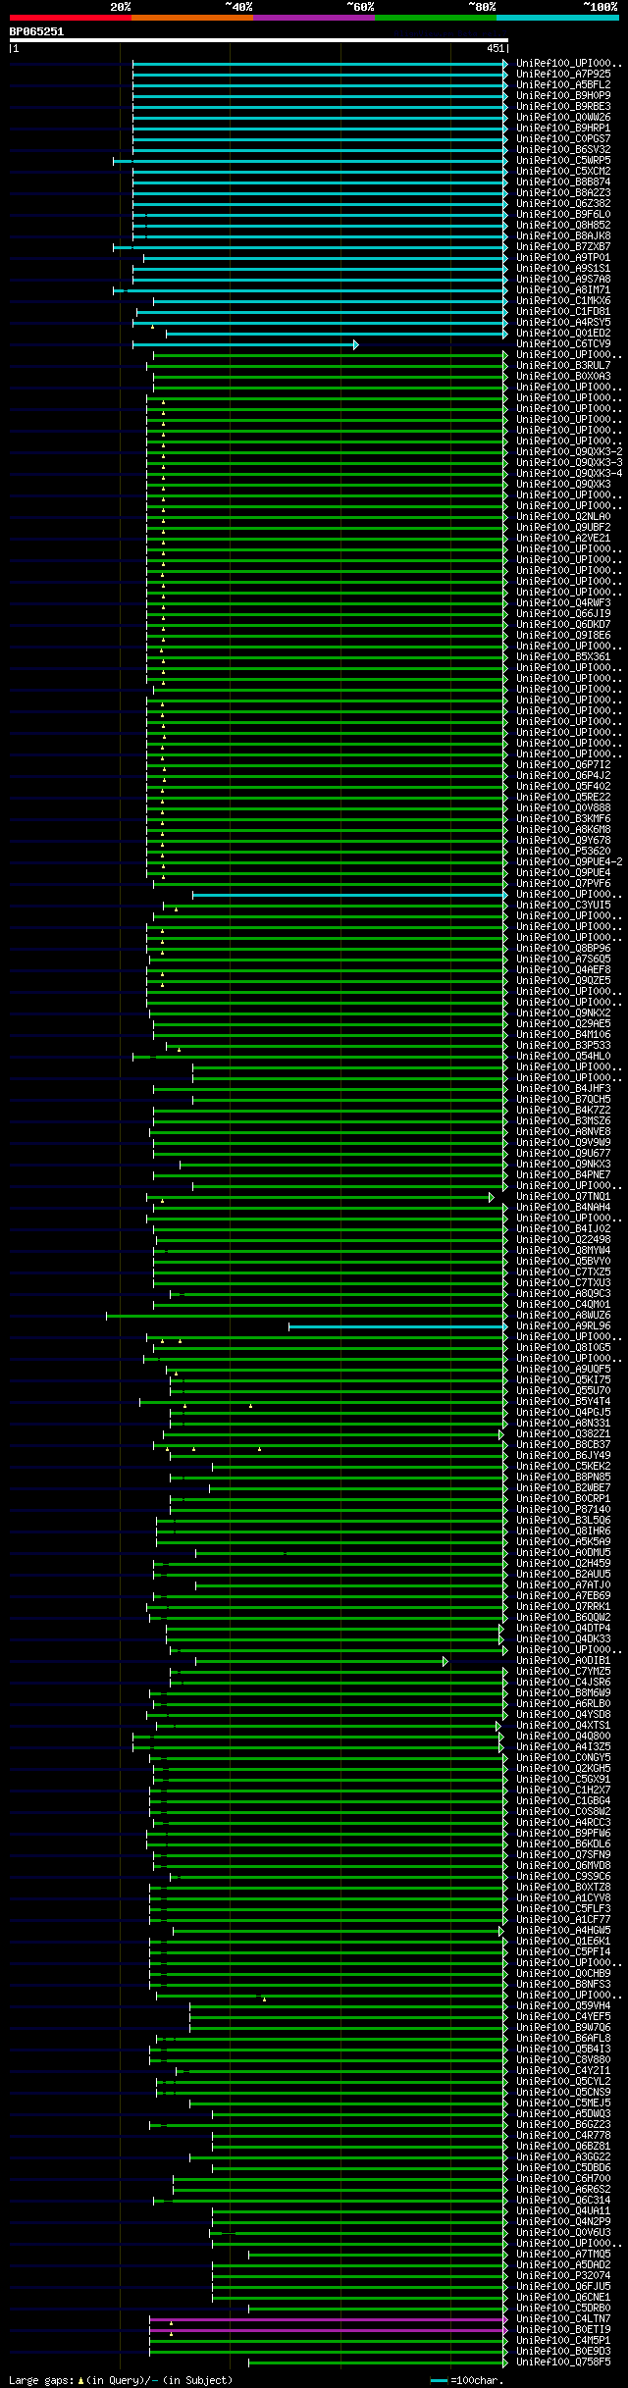Click the short cyan alignment bar for UniRef100_C6TCV9
This screenshot has height=2388, width=628.
point(245,344)
